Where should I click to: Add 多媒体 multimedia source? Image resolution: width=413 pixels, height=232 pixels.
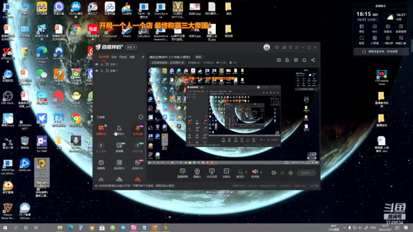click(x=226, y=173)
